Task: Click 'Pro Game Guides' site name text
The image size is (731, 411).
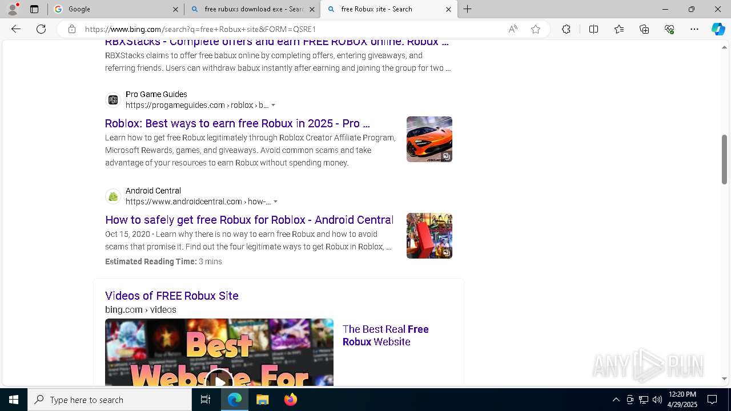Action: 156,94
